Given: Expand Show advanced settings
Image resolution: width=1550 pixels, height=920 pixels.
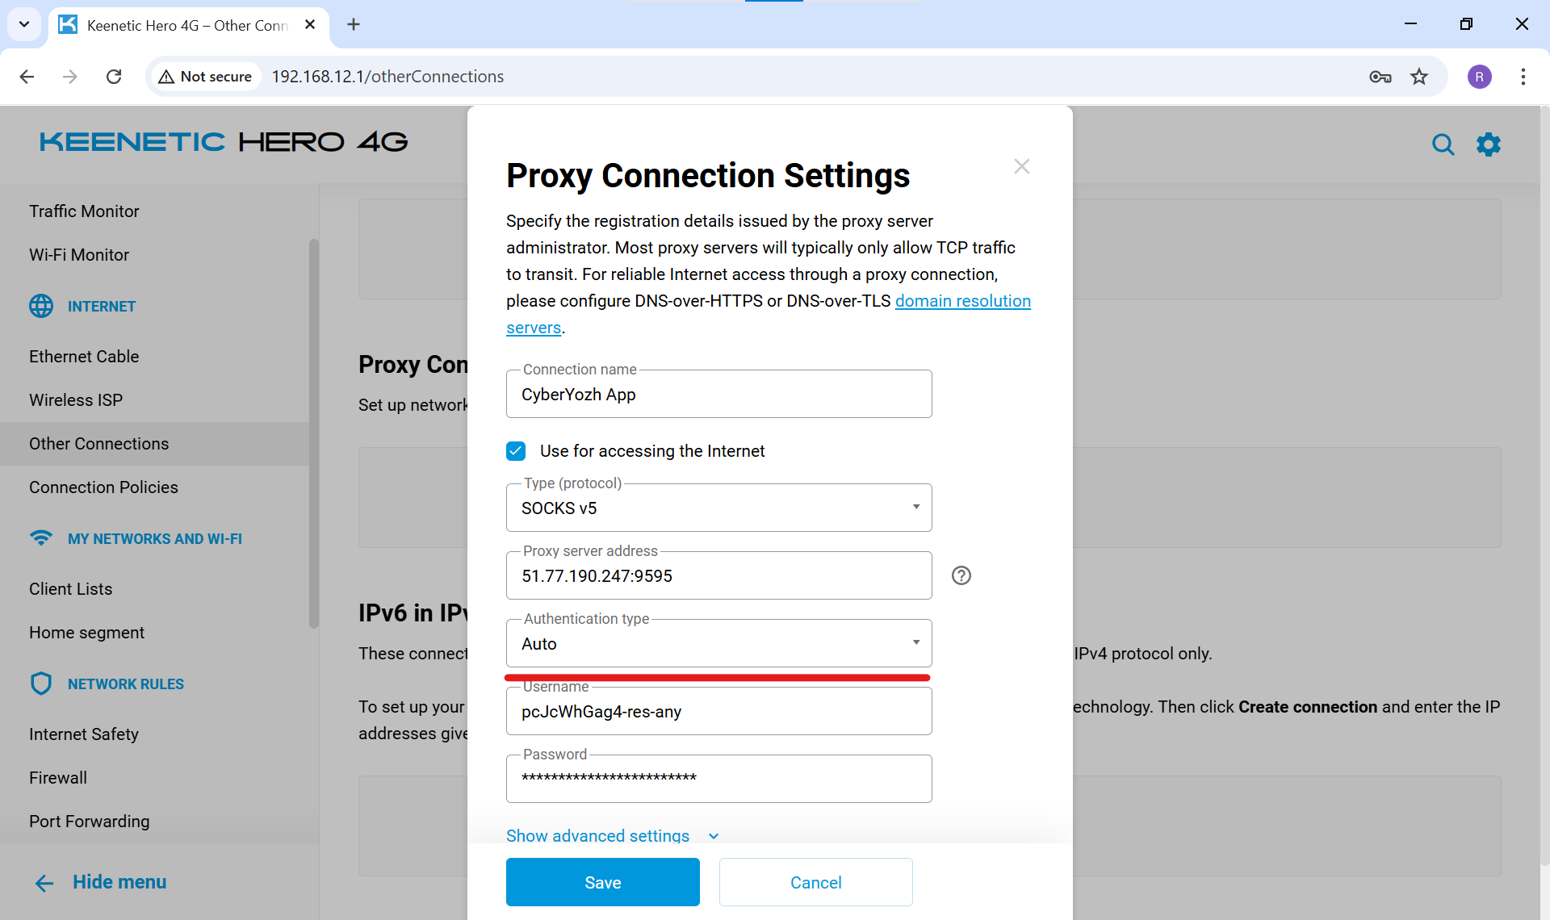Looking at the screenshot, I should click(x=612, y=835).
